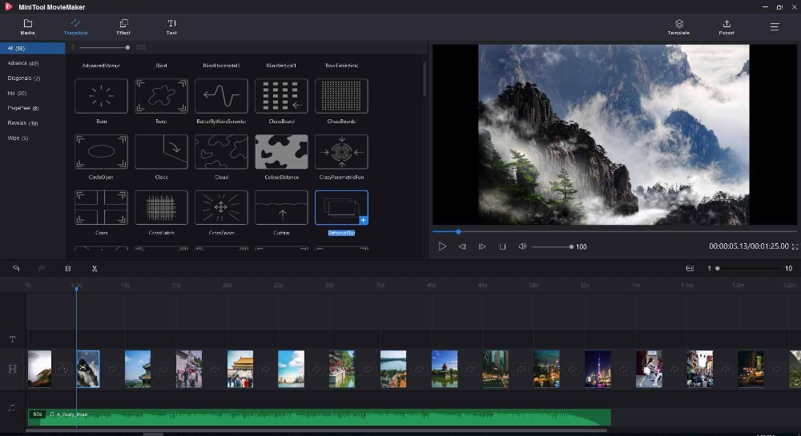Choose the Cloud transition
The image size is (801, 436).
pyautogui.click(x=221, y=151)
